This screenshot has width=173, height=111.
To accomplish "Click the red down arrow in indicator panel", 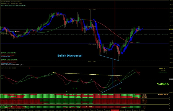I will coord(30,68).
